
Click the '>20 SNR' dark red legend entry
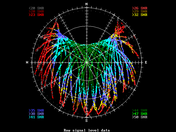[36, 12]
